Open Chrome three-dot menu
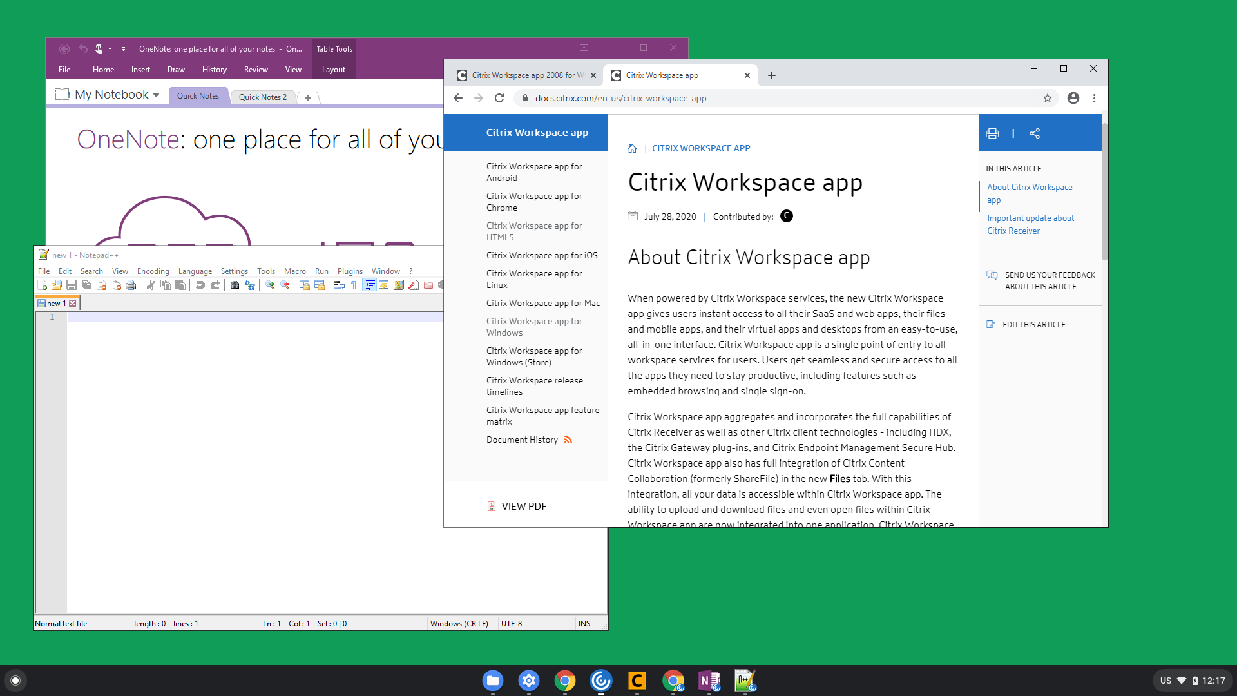 (1094, 98)
